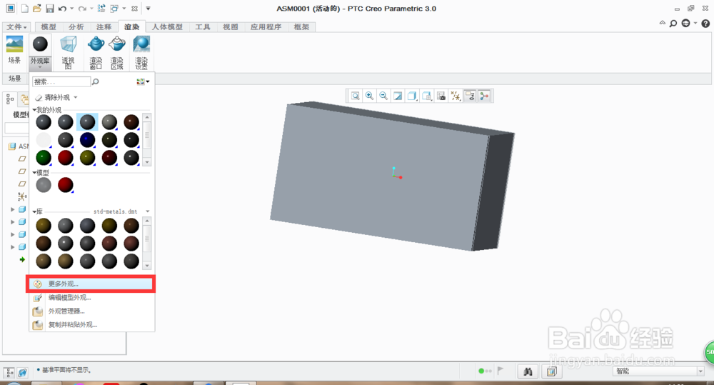714x385 pixels.
Task: Open 外观管理器... entry
Action: pyautogui.click(x=91, y=311)
